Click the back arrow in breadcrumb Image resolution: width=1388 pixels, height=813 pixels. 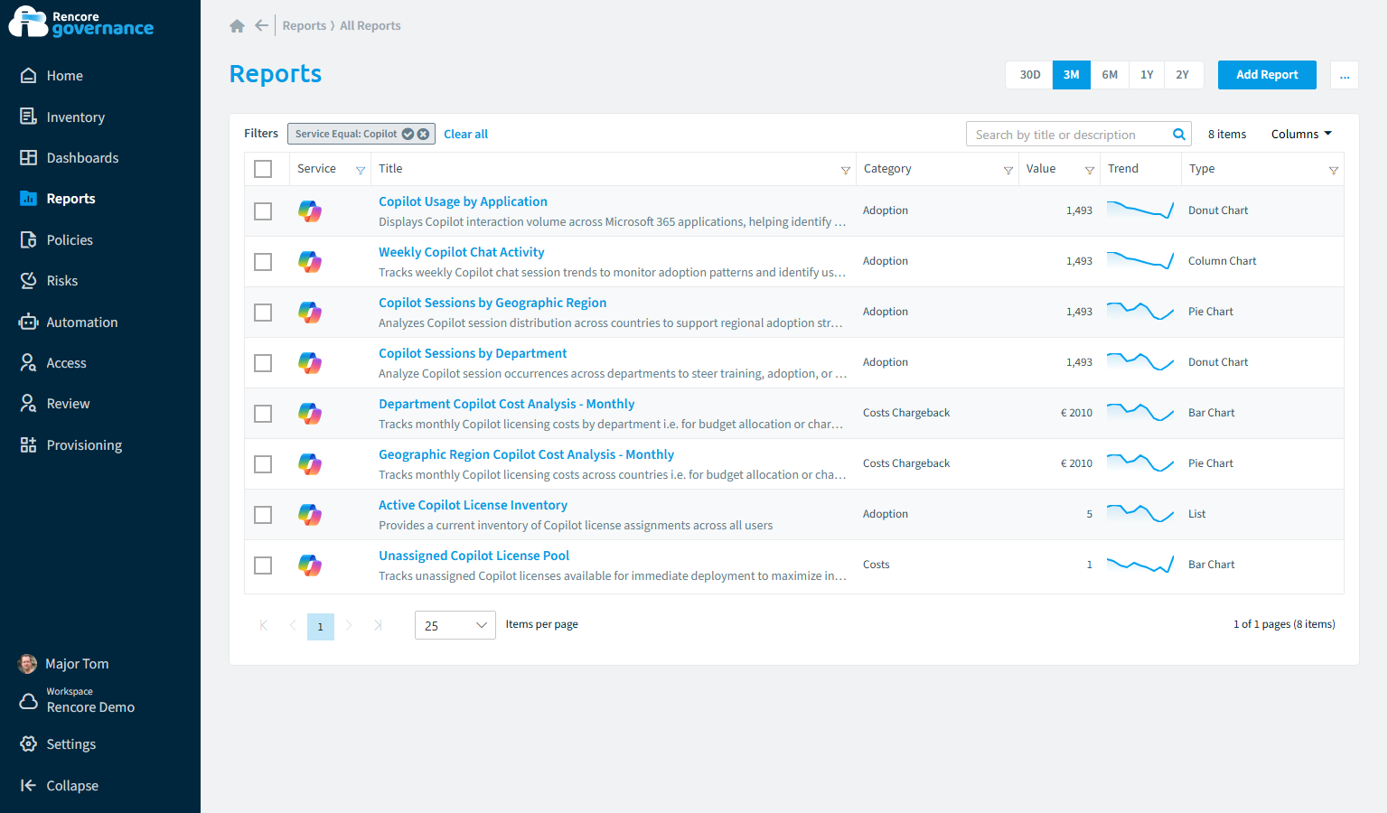[261, 25]
